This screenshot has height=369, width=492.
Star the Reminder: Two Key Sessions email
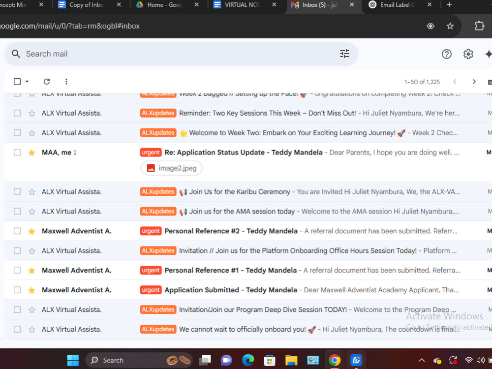click(x=31, y=113)
